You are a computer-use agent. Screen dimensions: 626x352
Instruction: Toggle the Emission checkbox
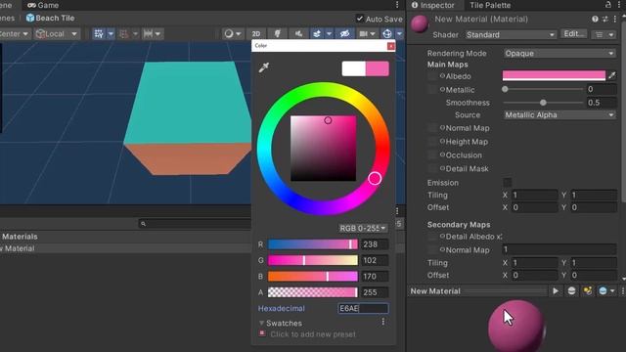point(507,183)
